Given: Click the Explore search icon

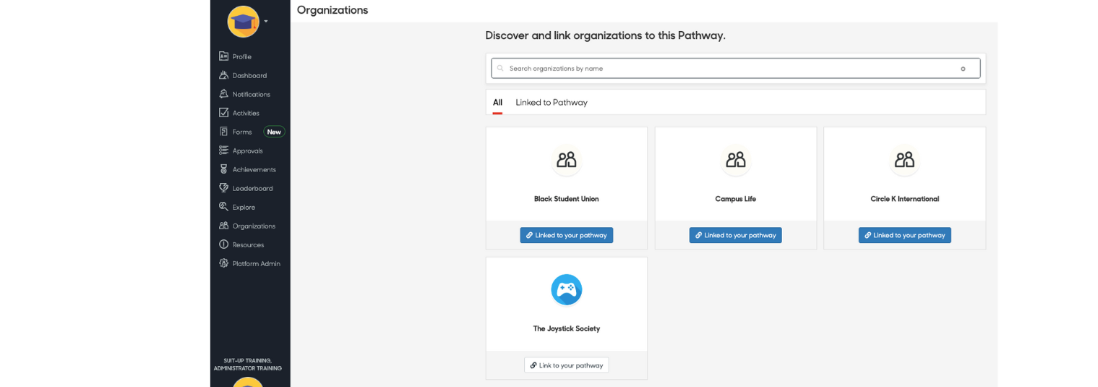Looking at the screenshot, I should (224, 207).
